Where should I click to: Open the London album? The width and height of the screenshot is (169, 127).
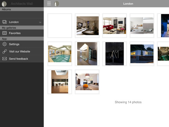point(22,22)
